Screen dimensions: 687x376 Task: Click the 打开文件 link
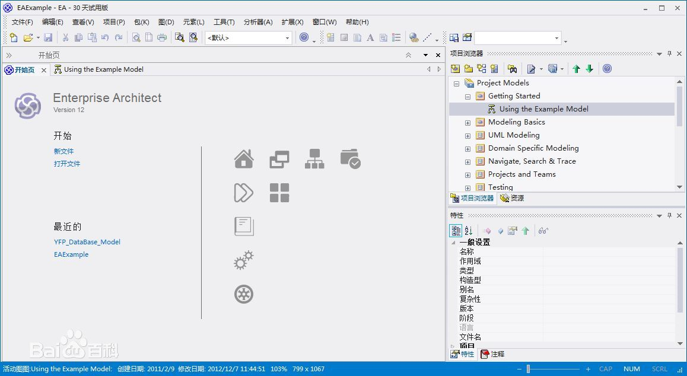(67, 164)
